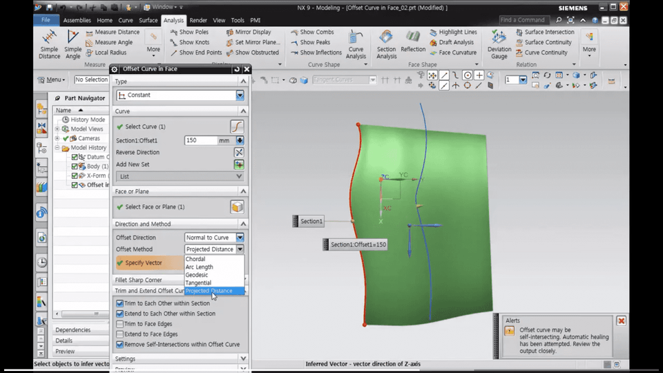
Task: Launch Section Analysis
Action: 386,44
